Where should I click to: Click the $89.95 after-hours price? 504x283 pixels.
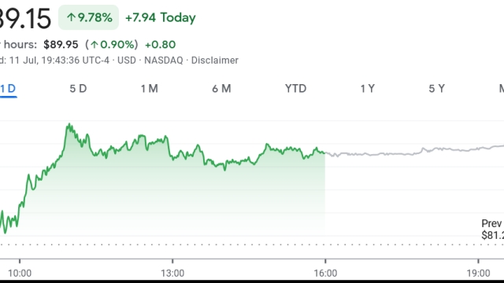(x=61, y=45)
